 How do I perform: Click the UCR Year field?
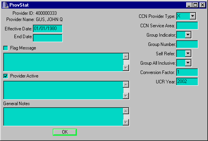[x=187, y=81]
